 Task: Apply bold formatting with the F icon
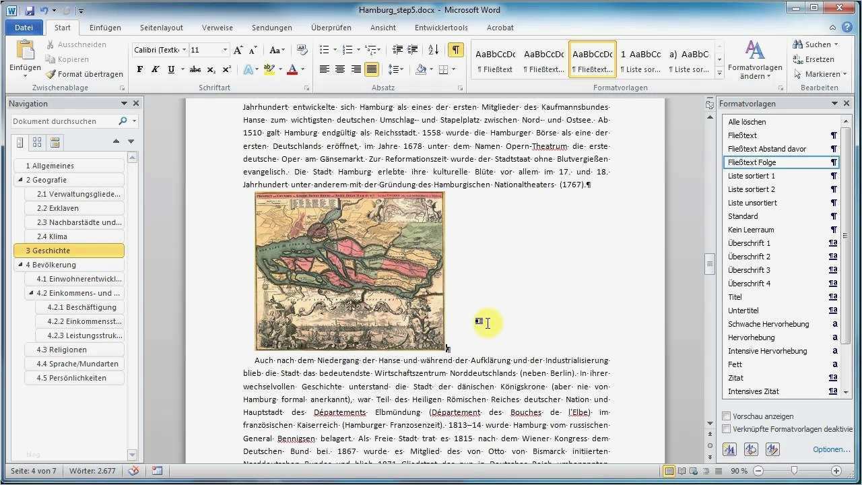coord(139,69)
